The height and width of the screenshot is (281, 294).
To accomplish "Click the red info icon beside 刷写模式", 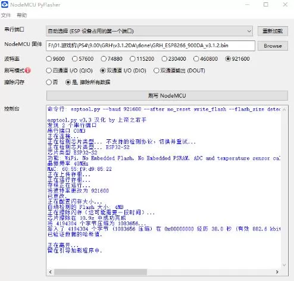I will (x=28, y=70).
